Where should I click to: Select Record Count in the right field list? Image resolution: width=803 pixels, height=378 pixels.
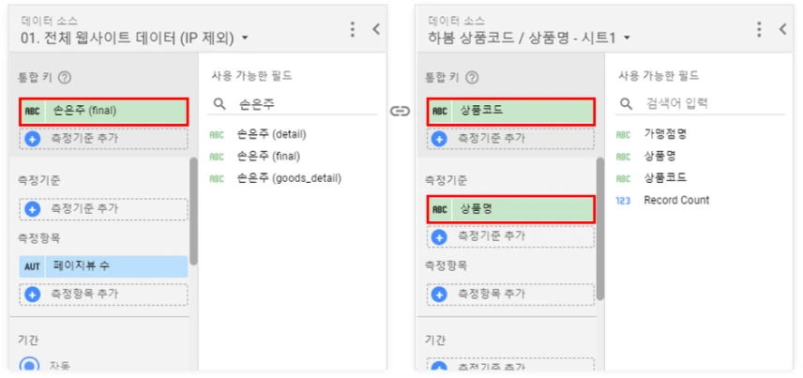(x=676, y=200)
